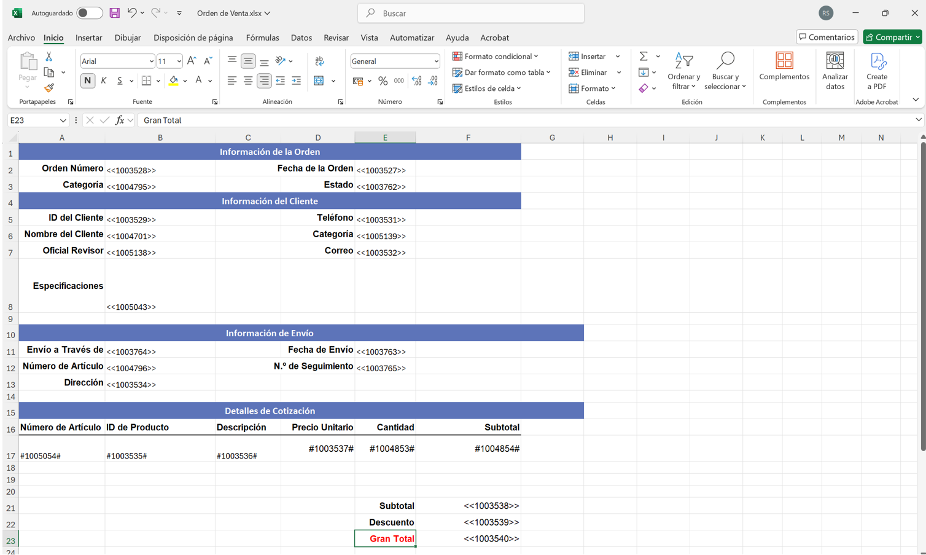Click the Compartir button
Image resolution: width=926 pixels, height=555 pixels.
[x=892, y=37]
